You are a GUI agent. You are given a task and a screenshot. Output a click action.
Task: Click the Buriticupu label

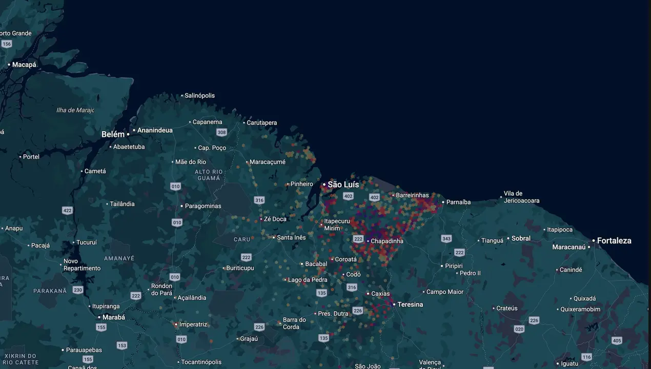point(240,268)
